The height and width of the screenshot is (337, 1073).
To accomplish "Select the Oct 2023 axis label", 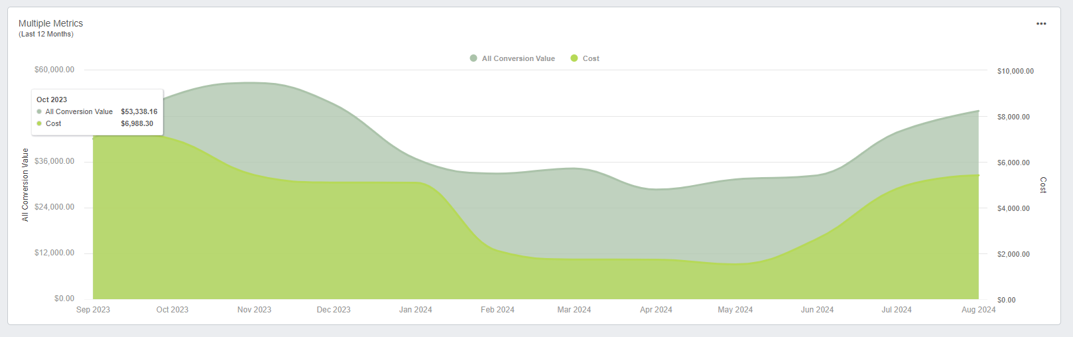I will tap(172, 310).
